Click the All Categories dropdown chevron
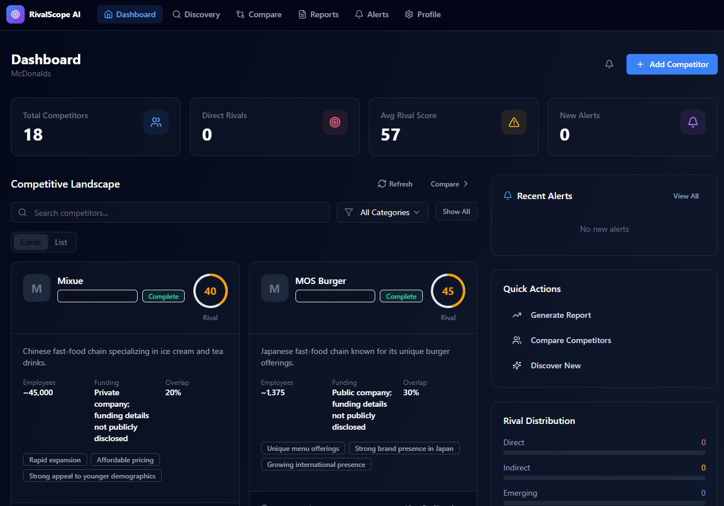The width and height of the screenshot is (724, 506). pos(417,212)
